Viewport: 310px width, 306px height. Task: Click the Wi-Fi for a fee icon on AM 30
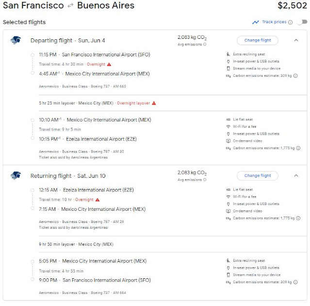[228, 126]
